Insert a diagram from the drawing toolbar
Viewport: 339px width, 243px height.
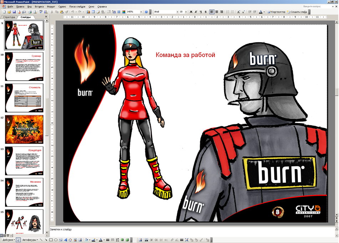[70, 240]
